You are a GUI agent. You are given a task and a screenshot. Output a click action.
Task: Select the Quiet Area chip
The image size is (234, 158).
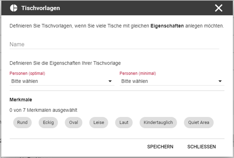pos(199,122)
